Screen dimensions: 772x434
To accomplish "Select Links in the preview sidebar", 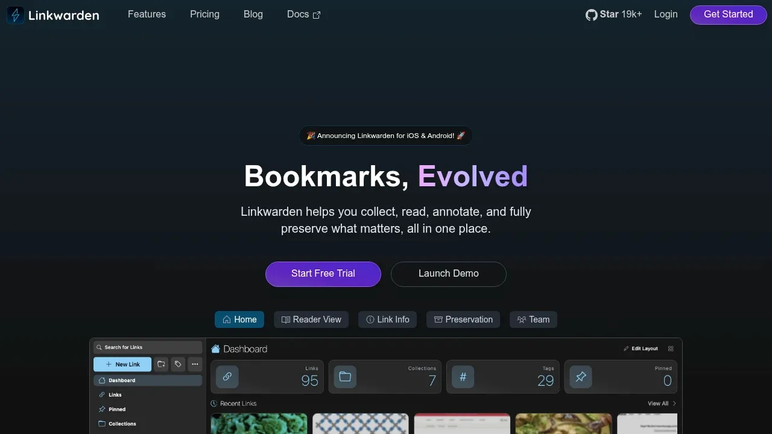I will click(148, 395).
